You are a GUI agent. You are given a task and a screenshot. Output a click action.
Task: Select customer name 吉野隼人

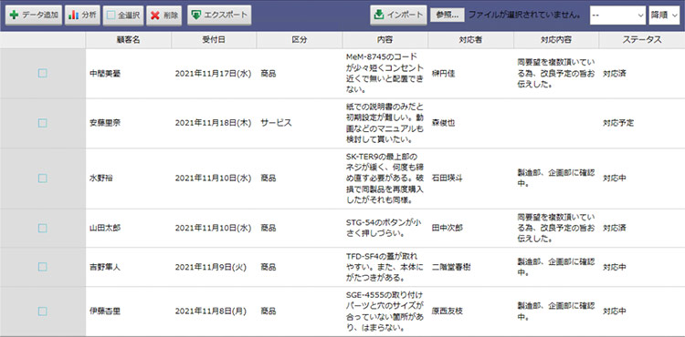[x=105, y=267]
